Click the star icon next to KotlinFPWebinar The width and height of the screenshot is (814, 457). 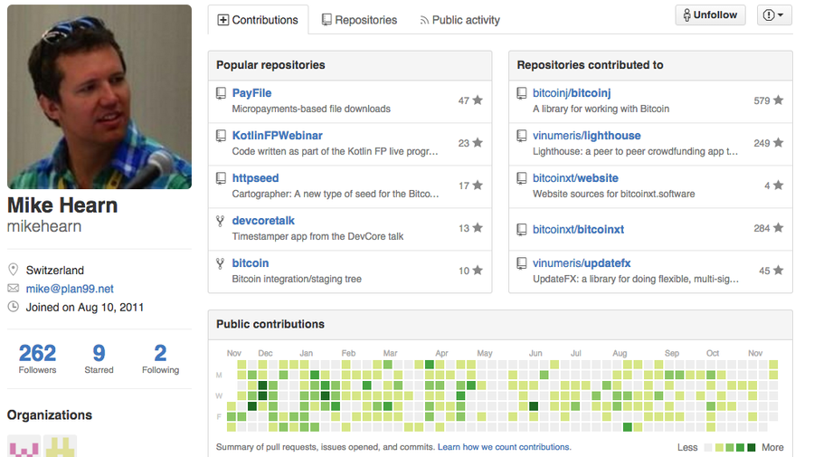tap(477, 143)
